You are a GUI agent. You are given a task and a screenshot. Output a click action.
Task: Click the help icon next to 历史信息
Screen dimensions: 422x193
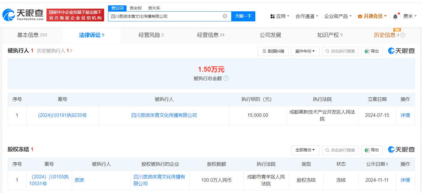[403, 35]
